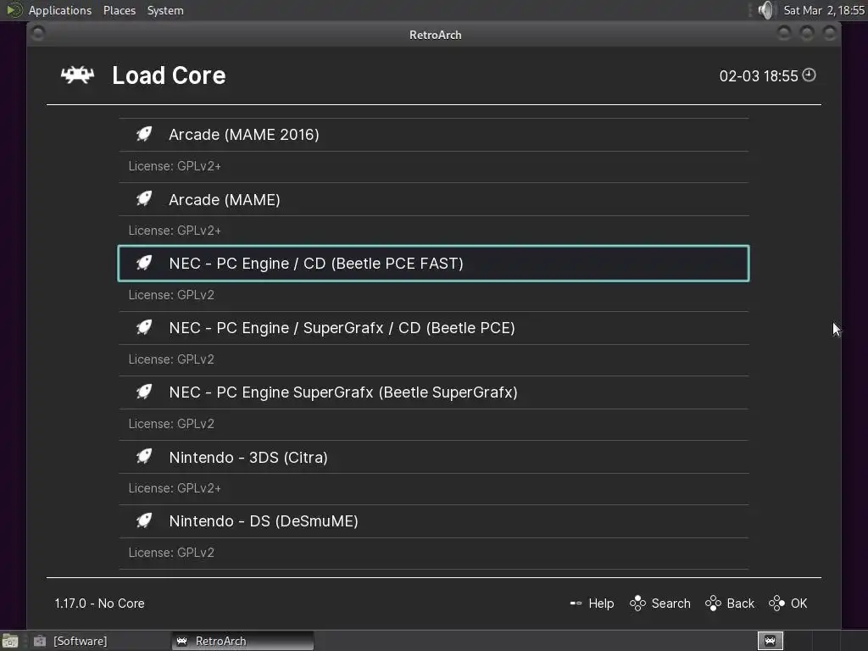Click License: GPLv2+ under Arcade (MAME 2016)
This screenshot has width=868, height=651.
175,166
